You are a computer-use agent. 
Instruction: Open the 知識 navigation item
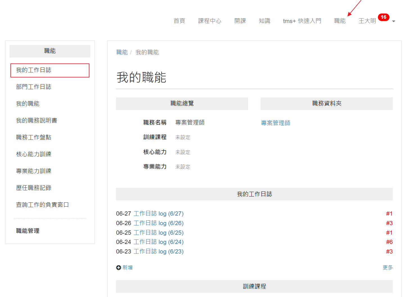[264, 21]
